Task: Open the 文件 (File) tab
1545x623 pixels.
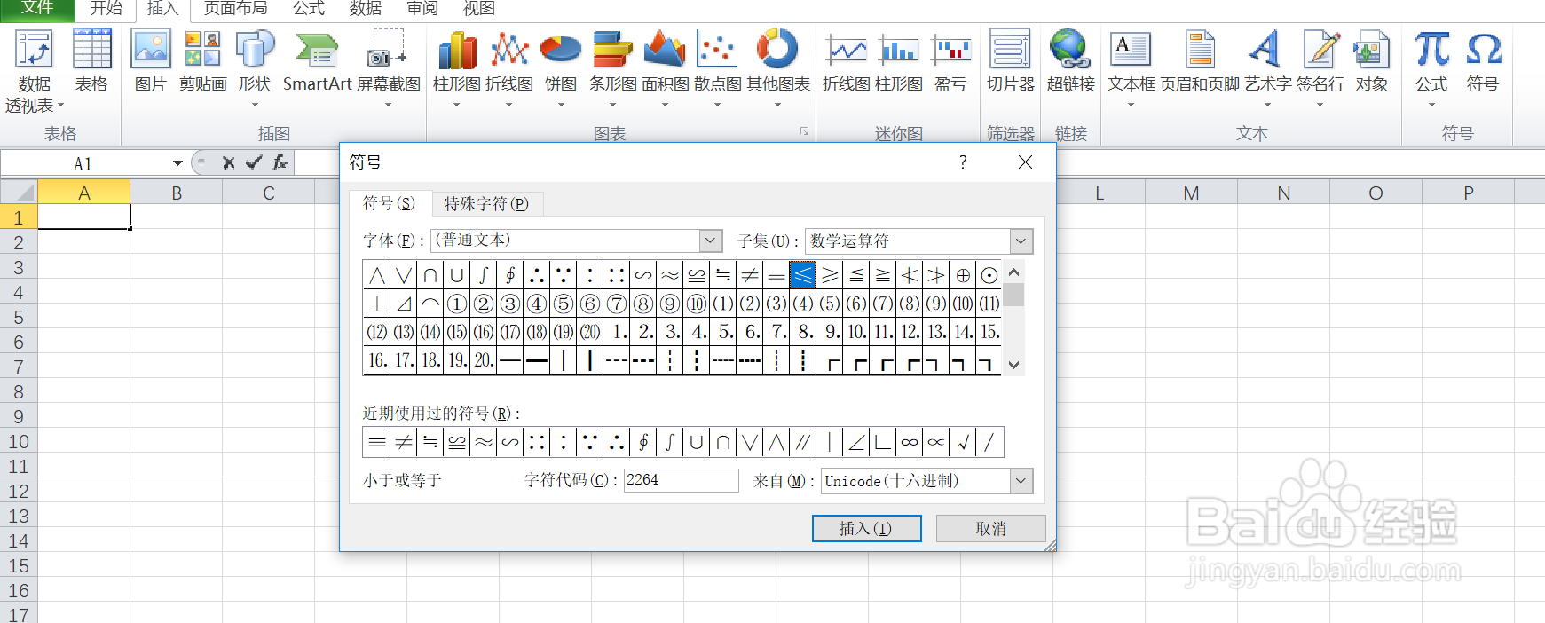Action: [x=37, y=9]
